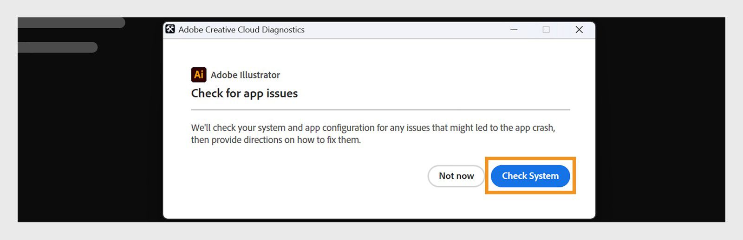Viewport: 743px width, 240px height.
Task: Select the Adobe Illustrator app name label
Action: (245, 75)
